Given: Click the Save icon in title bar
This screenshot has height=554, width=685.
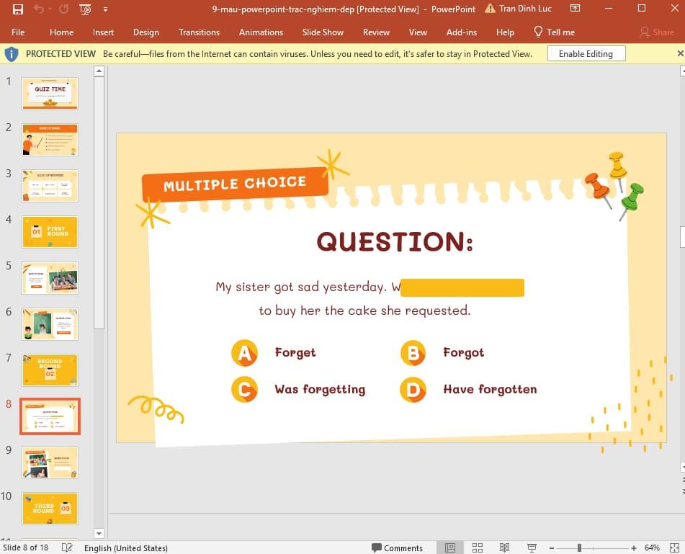Looking at the screenshot, I should (18, 9).
